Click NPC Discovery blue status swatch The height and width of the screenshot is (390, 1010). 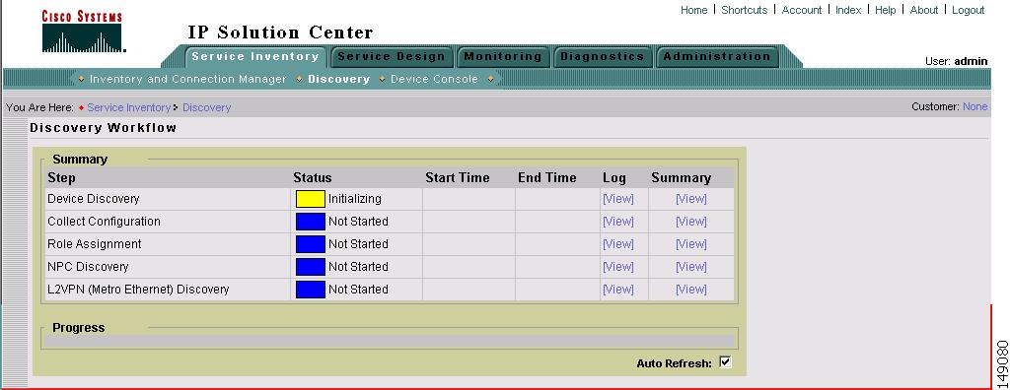pos(311,267)
